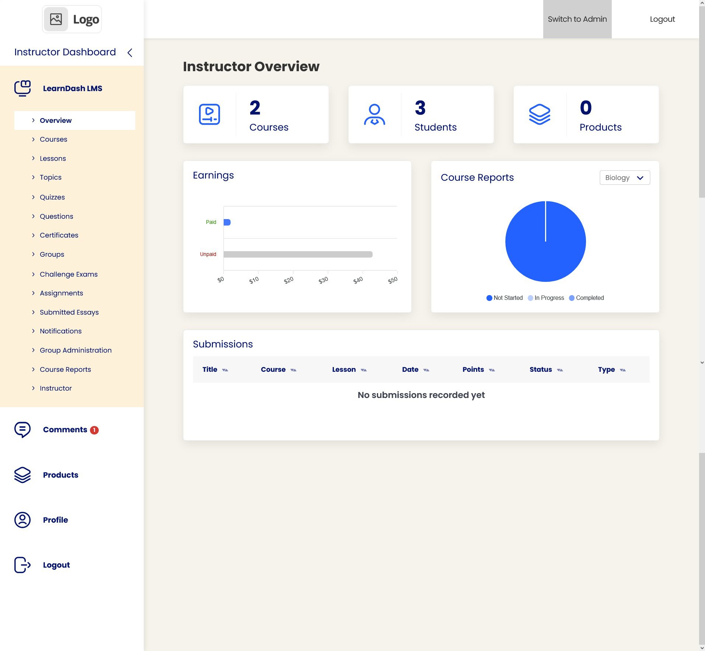The width and height of the screenshot is (705, 651).
Task: Go to Submitted Essays
Action: (69, 312)
